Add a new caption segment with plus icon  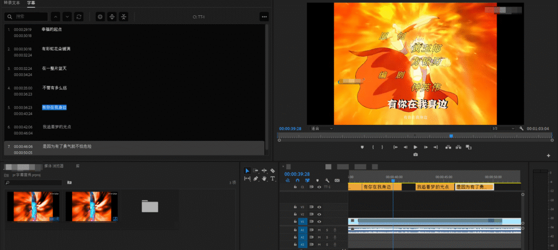pos(100,17)
